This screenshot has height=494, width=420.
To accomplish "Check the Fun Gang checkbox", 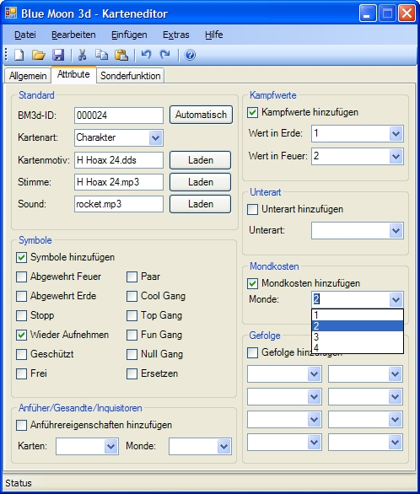I will click(132, 335).
